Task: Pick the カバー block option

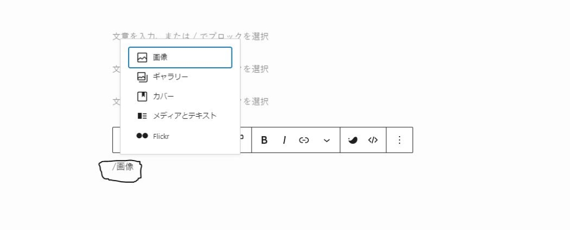Action: [163, 96]
